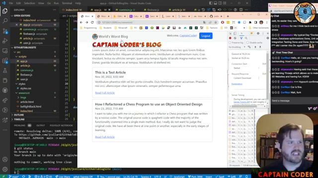Click the World's Worst Blog brand
The image size is (318, 178).
(x=110, y=37)
